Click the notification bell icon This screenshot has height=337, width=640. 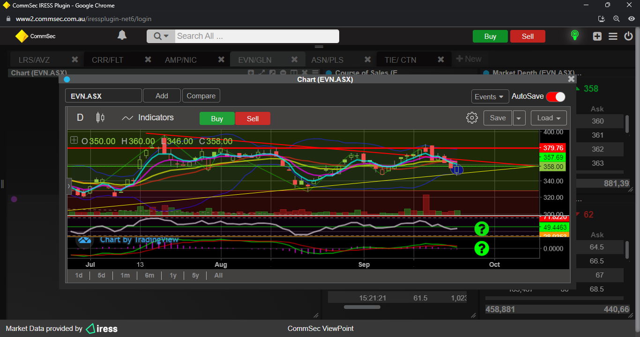122,36
